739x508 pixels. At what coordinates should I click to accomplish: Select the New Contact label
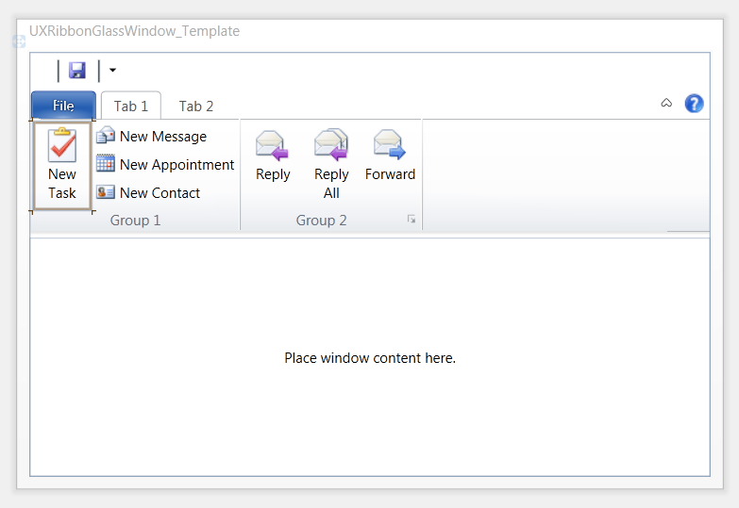click(x=160, y=193)
